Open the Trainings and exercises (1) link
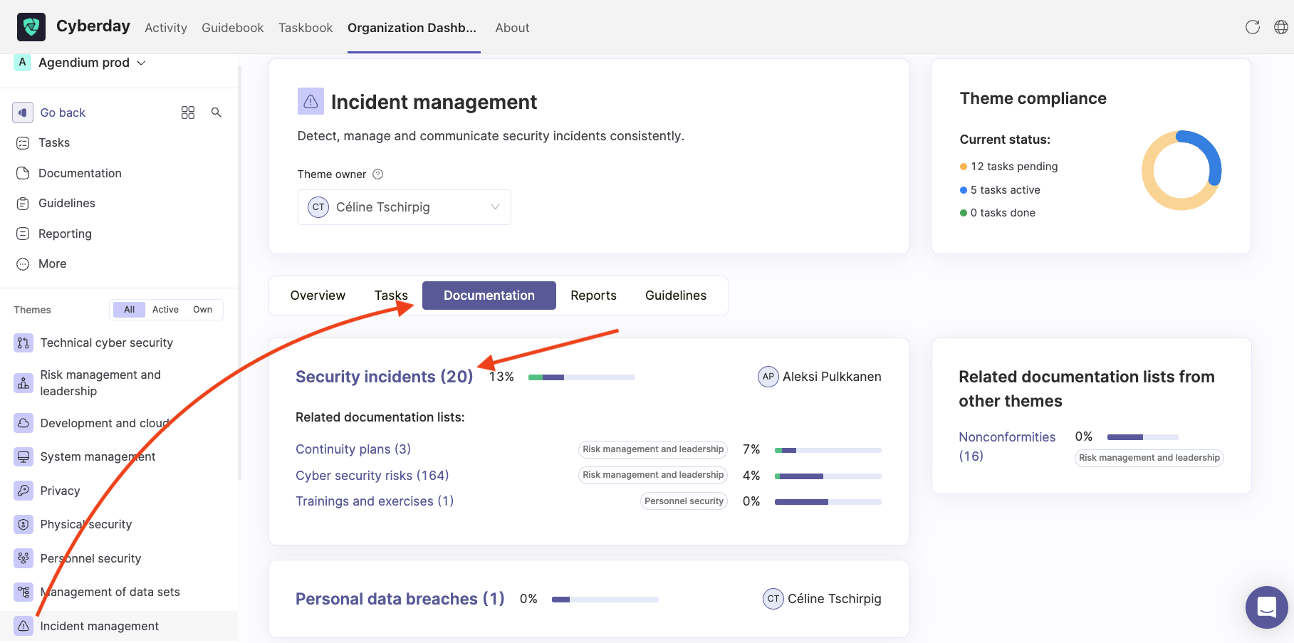Image resolution: width=1294 pixels, height=643 pixels. [375, 501]
